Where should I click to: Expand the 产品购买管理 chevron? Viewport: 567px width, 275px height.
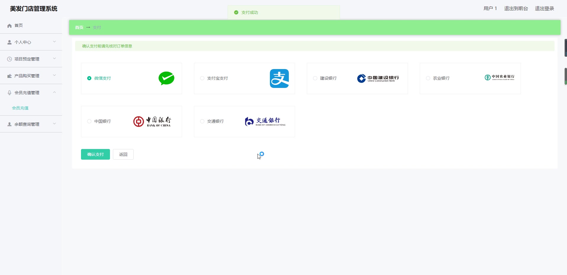(54, 75)
